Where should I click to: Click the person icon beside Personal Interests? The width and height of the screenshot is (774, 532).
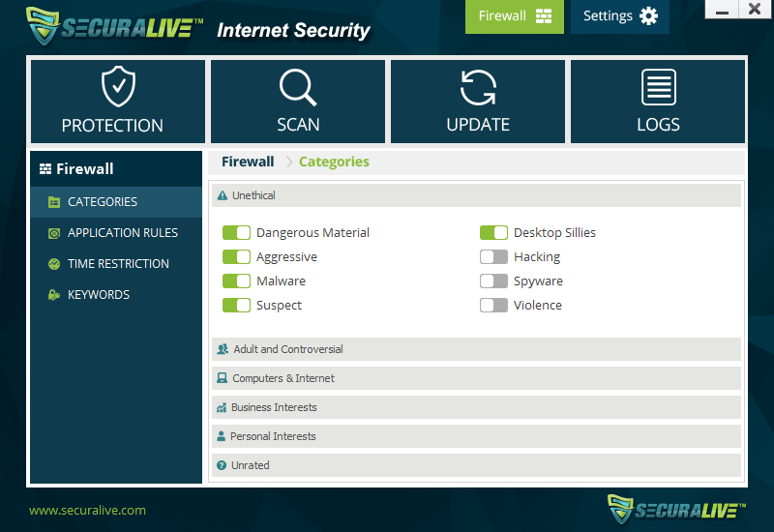coord(222,436)
